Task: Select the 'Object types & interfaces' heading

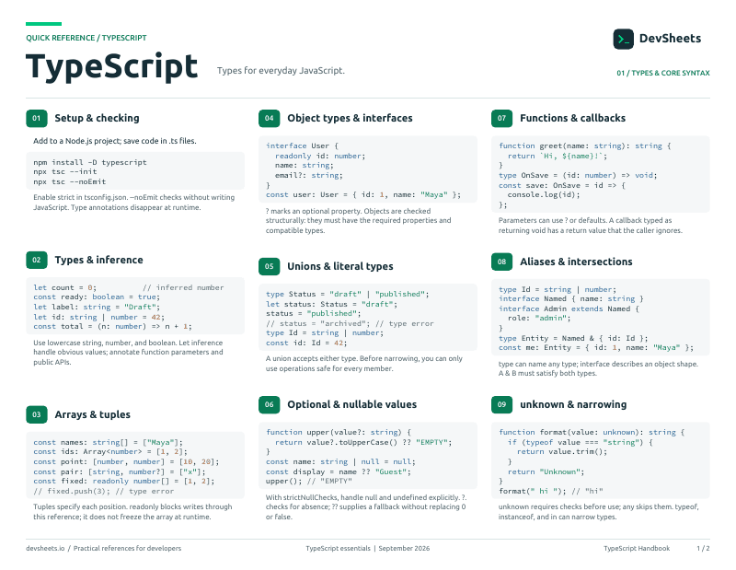Action: coord(350,119)
